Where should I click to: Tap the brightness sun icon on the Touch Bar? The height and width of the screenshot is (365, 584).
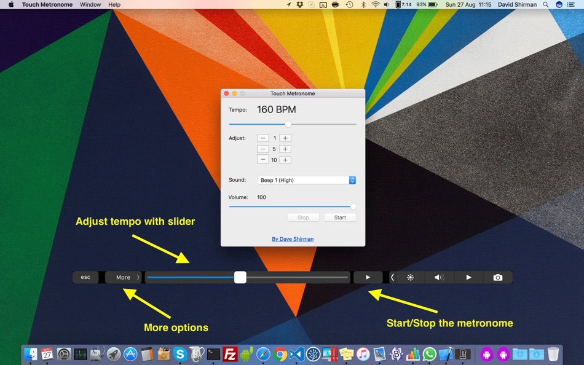point(410,278)
